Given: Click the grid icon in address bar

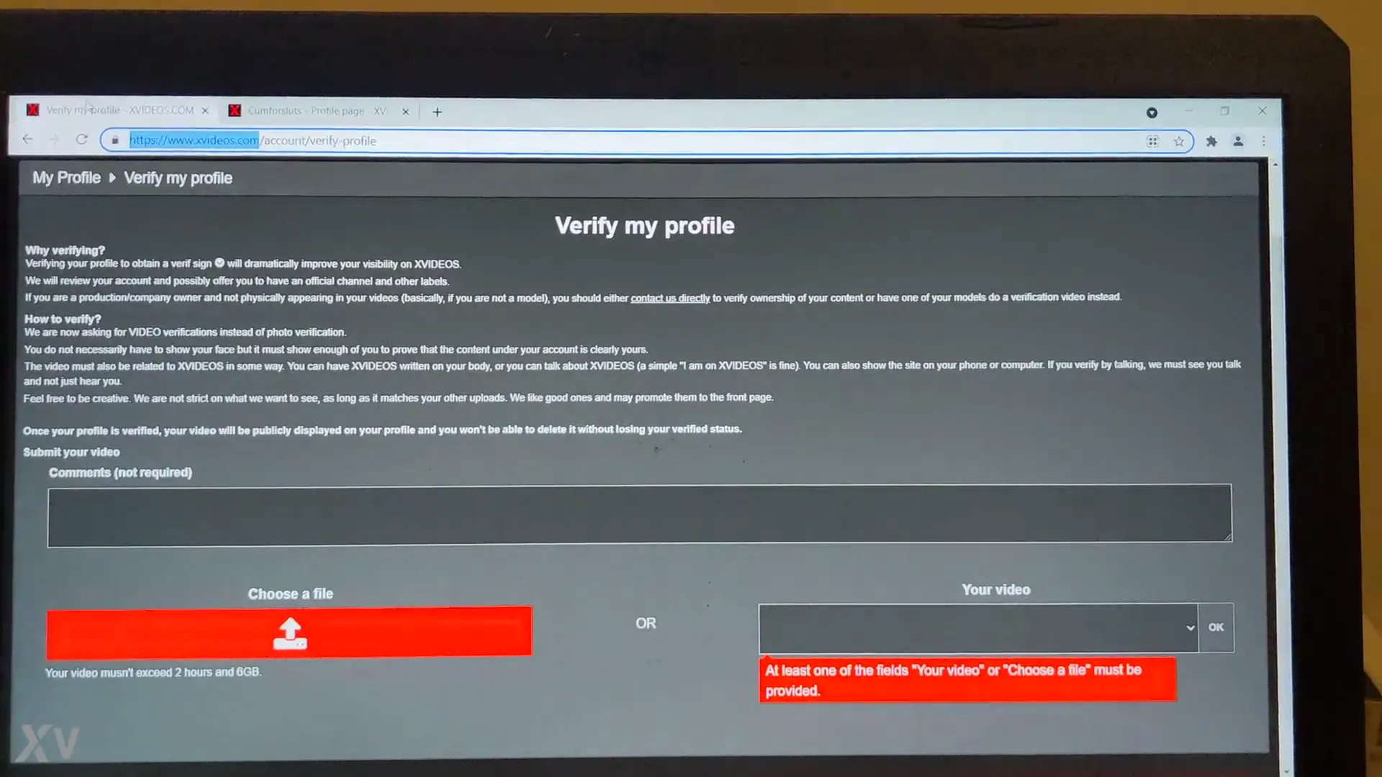Looking at the screenshot, I should [x=1152, y=142].
